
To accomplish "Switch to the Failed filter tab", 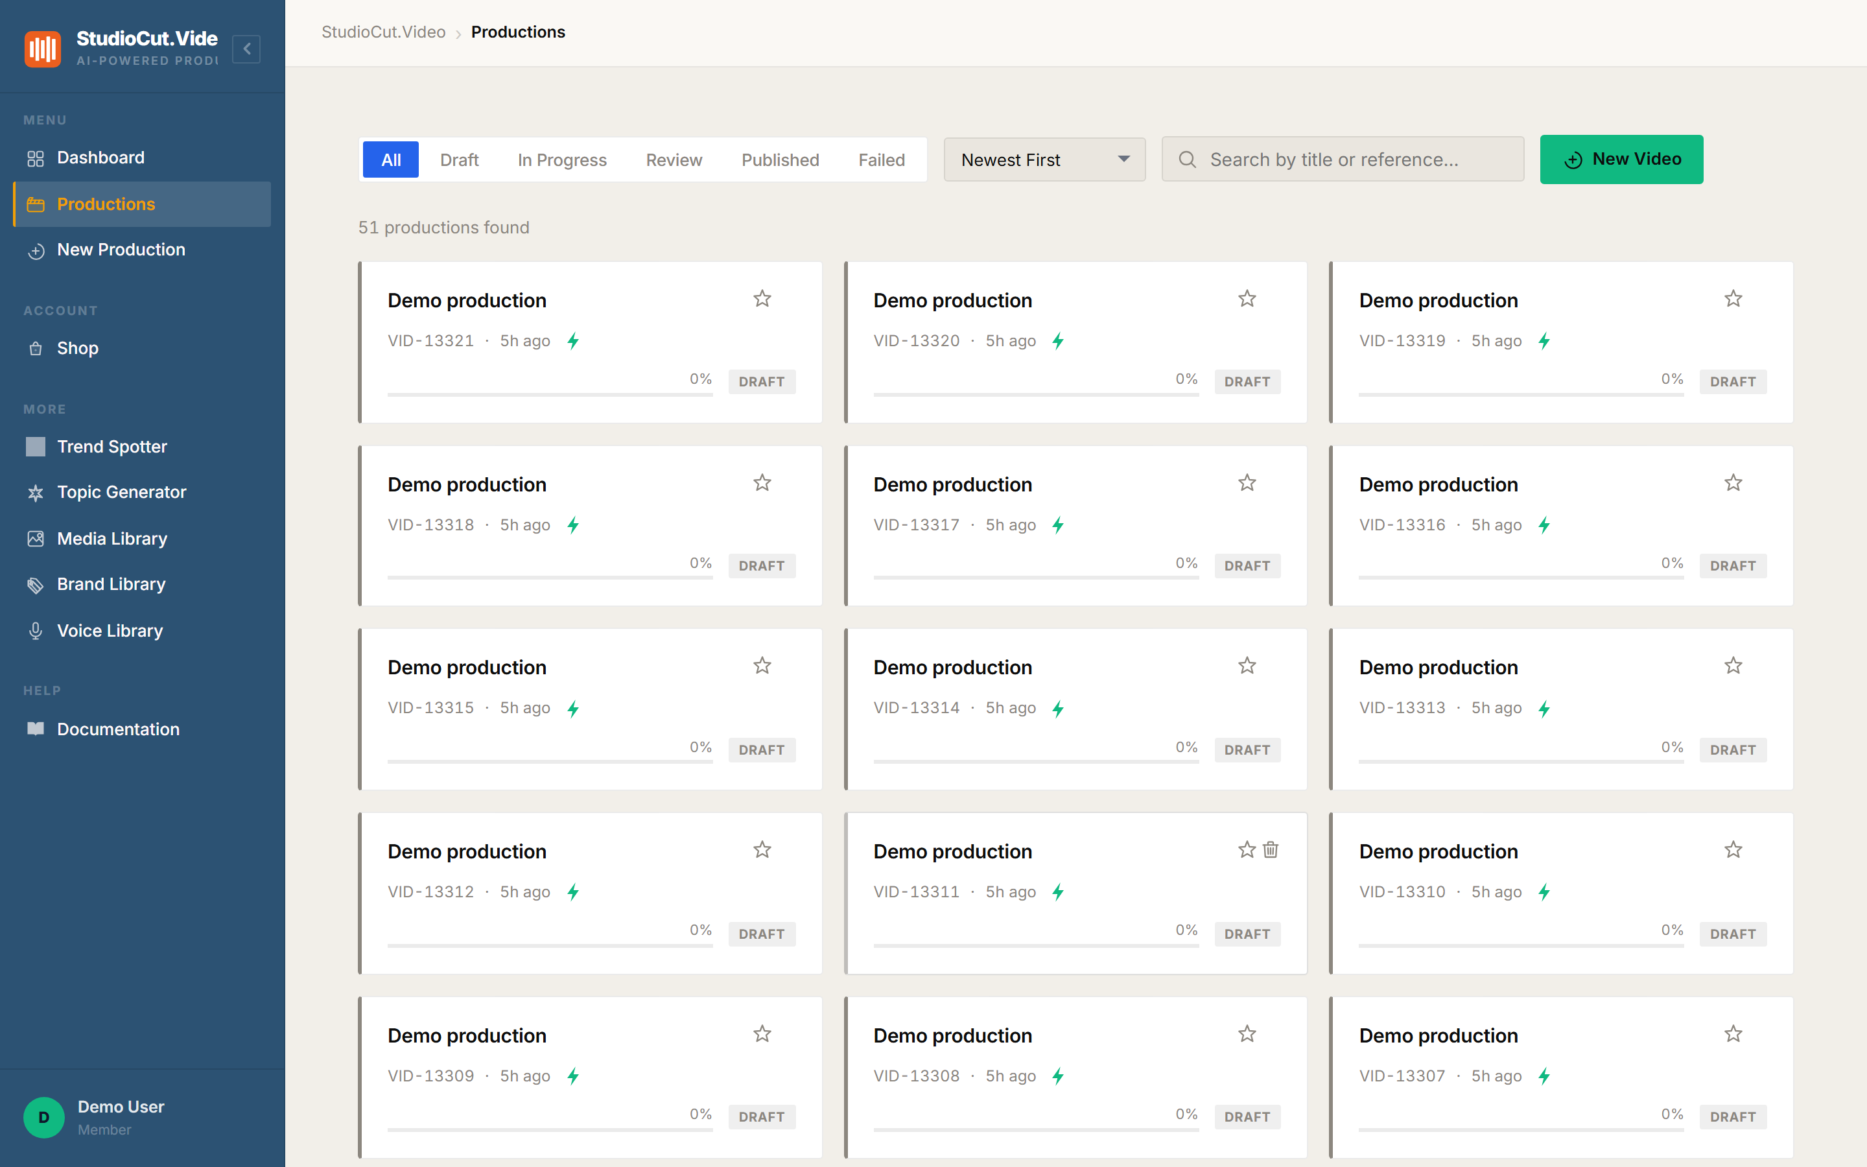I will click(x=882, y=159).
